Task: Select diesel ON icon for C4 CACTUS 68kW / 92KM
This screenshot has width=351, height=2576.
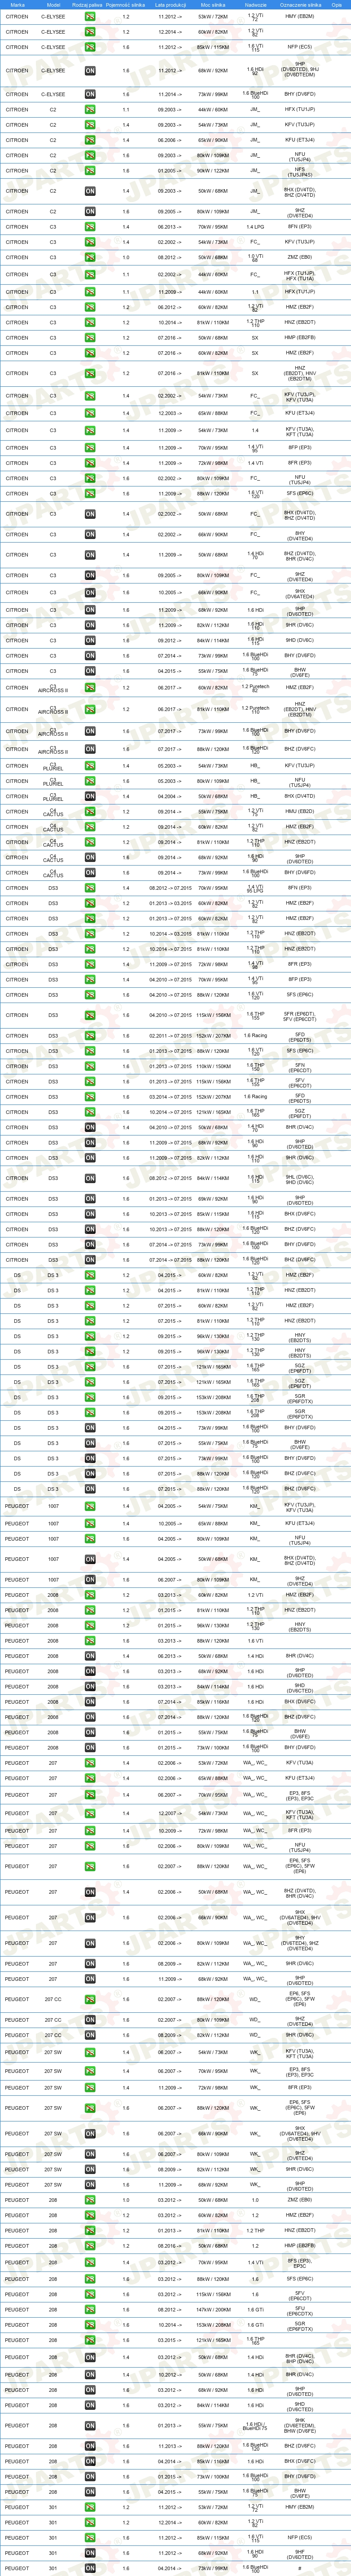Action: point(90,858)
